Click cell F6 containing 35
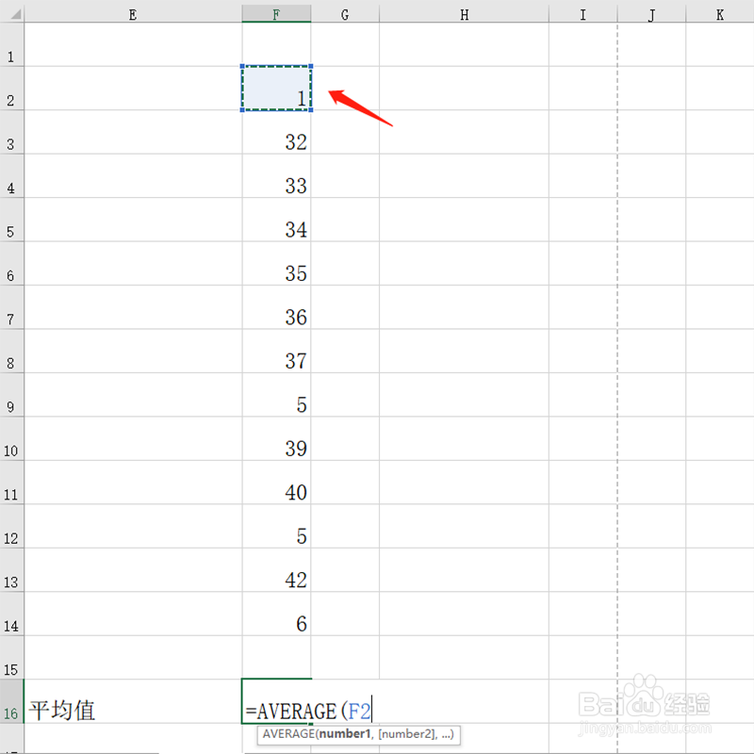Image resolution: width=754 pixels, height=754 pixels. coord(276,263)
